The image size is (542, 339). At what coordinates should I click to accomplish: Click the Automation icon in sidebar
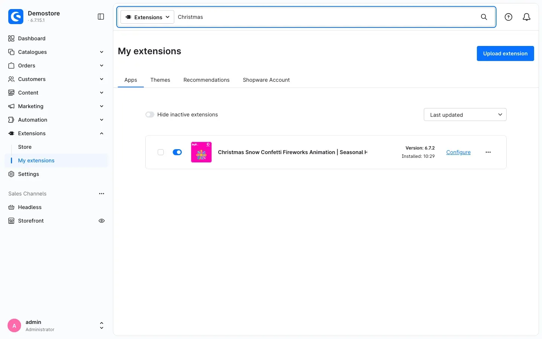point(11,120)
